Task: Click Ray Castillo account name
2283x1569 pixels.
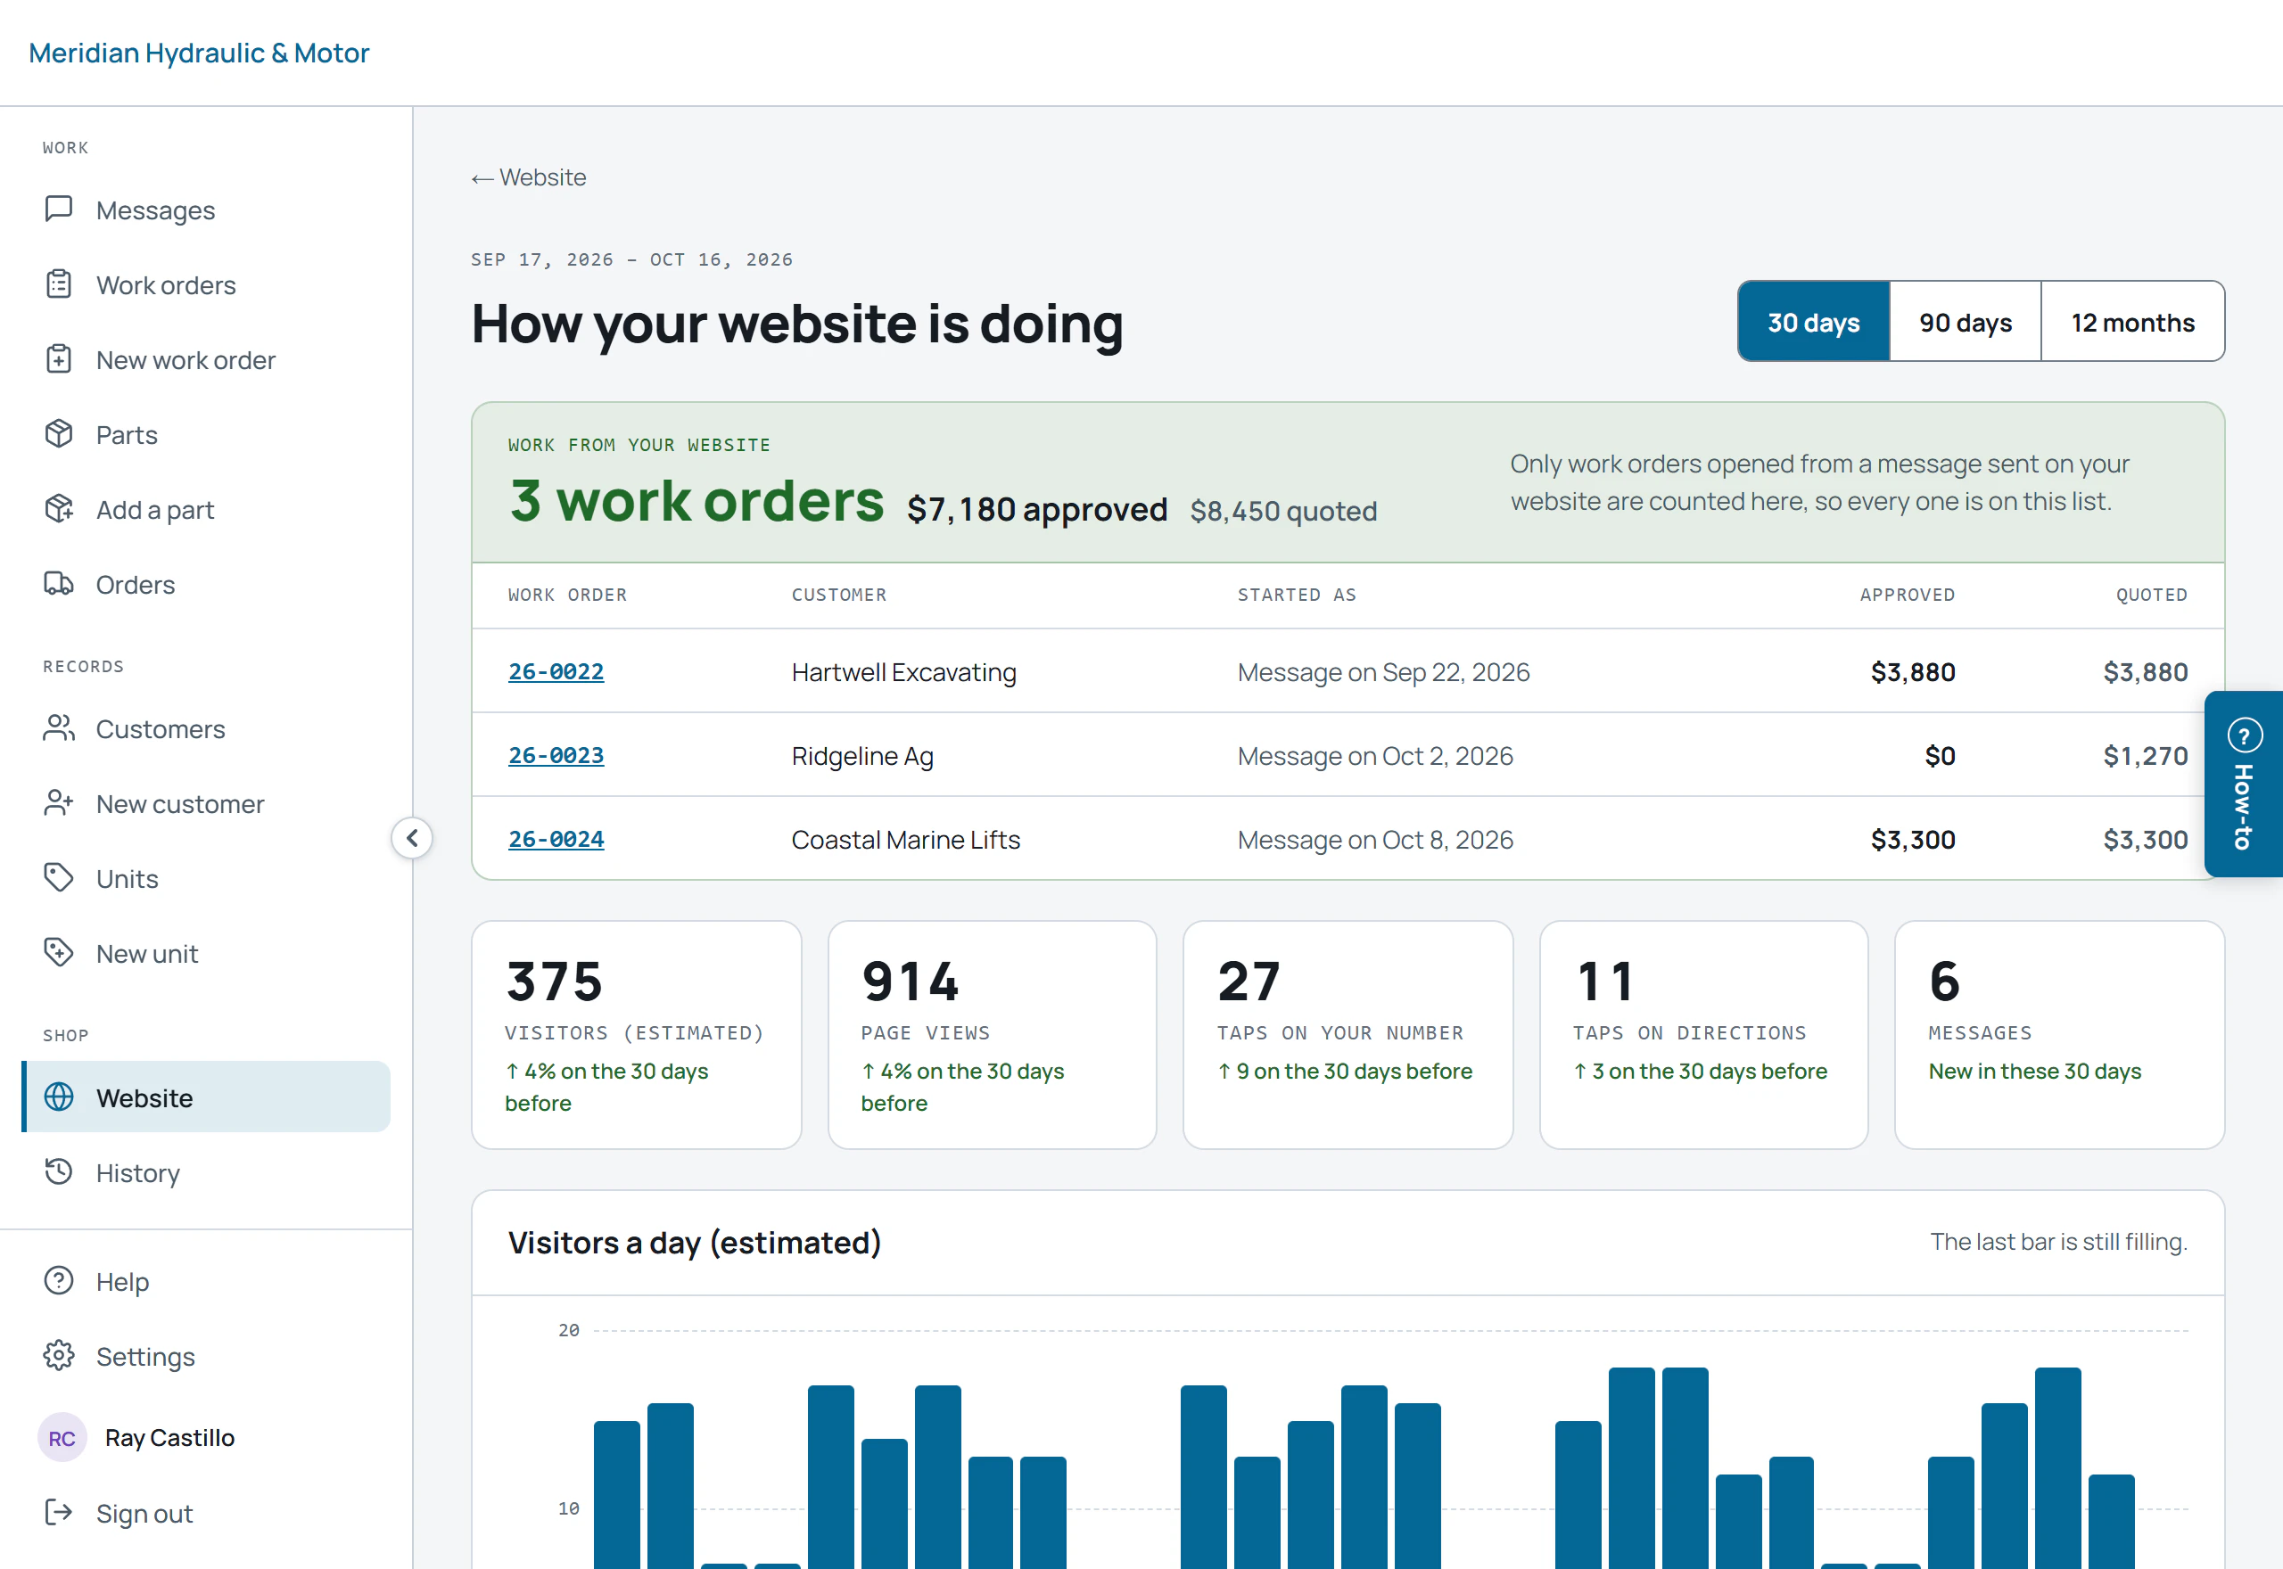Action: click(x=170, y=1438)
